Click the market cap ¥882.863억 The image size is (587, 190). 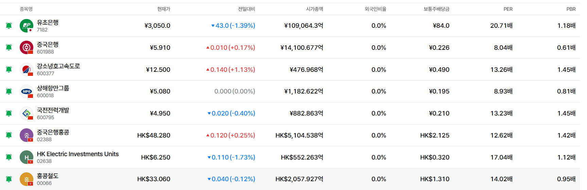click(x=307, y=113)
